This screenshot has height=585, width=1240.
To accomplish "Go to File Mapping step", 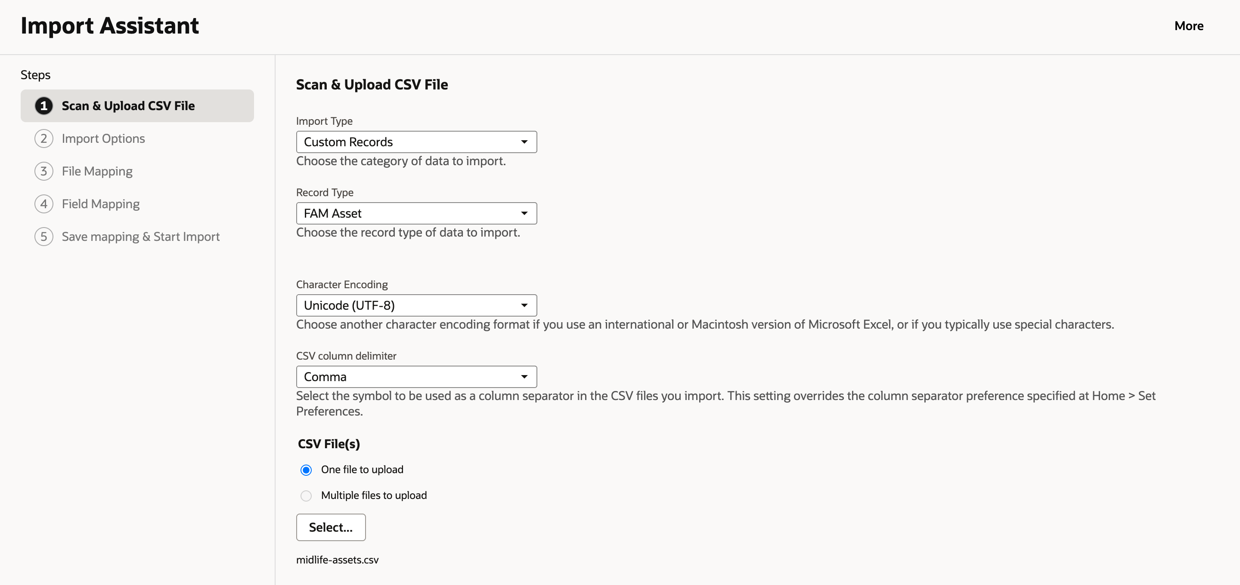I will (x=97, y=171).
